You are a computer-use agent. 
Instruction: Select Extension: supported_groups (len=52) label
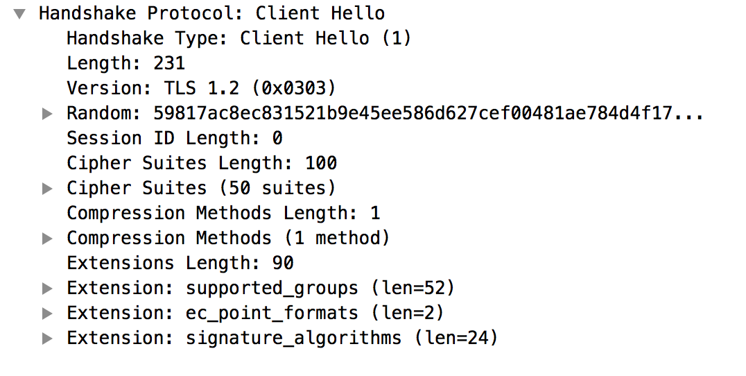tap(261, 288)
